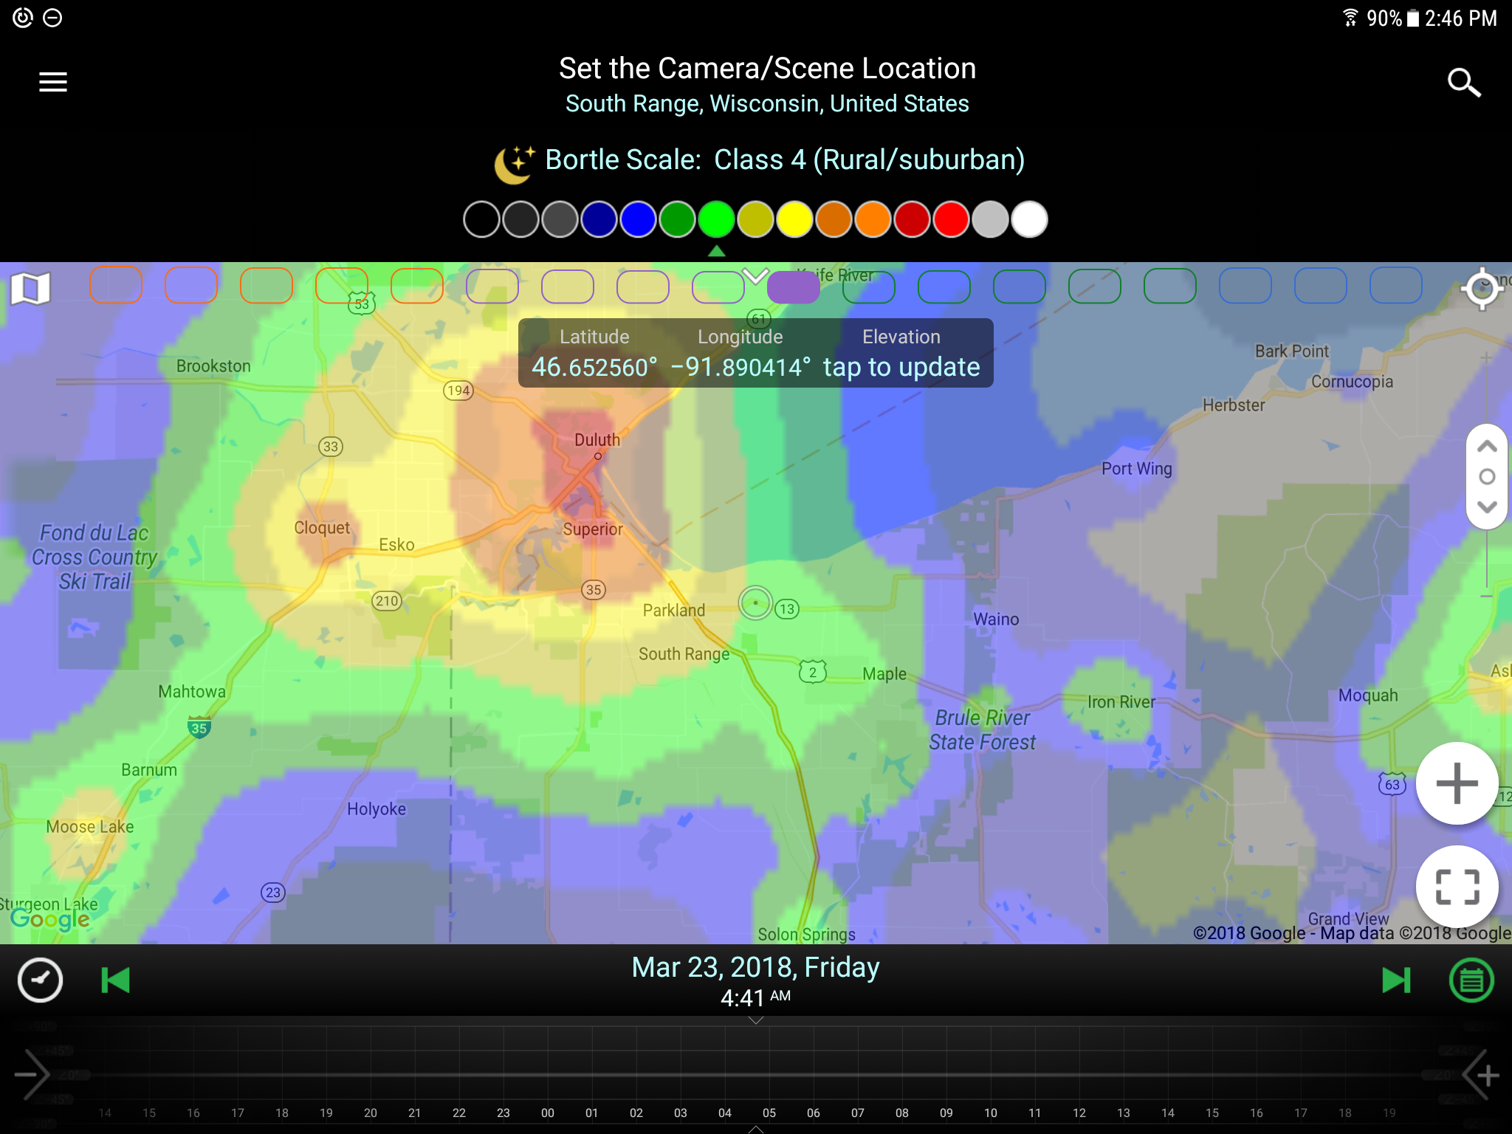Zoom in with the plus button

click(x=1457, y=783)
